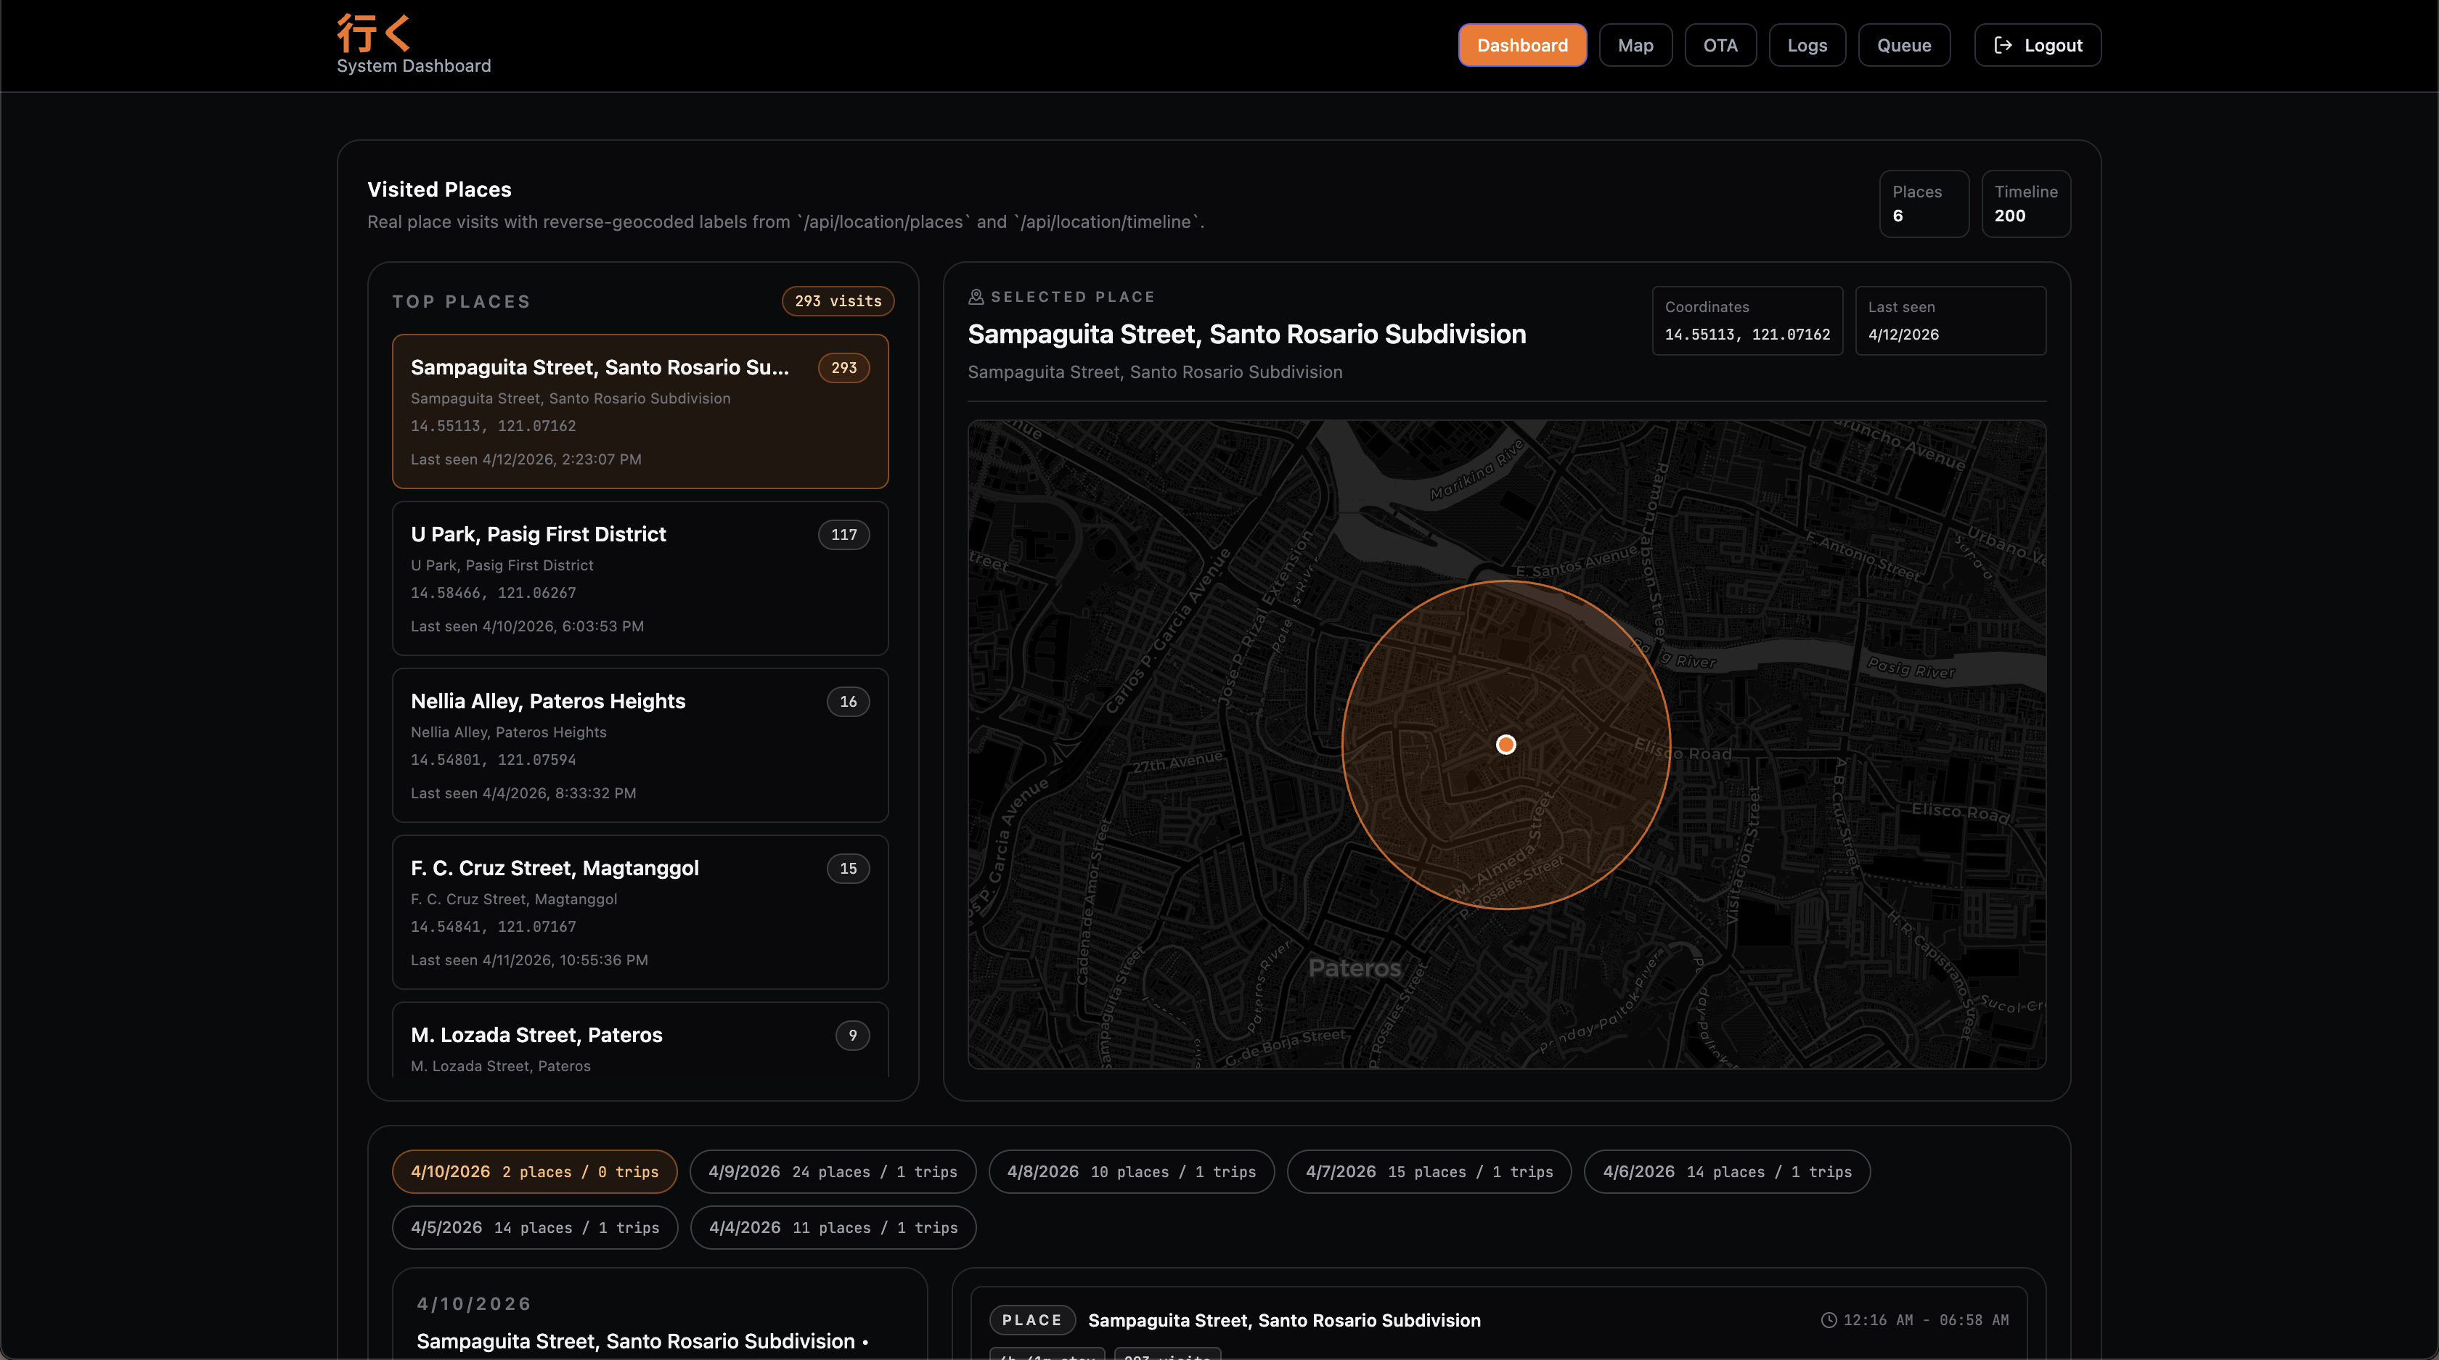Choose the 4/6/2026 date chip
This screenshot has width=2439, height=1360.
click(x=1727, y=1171)
